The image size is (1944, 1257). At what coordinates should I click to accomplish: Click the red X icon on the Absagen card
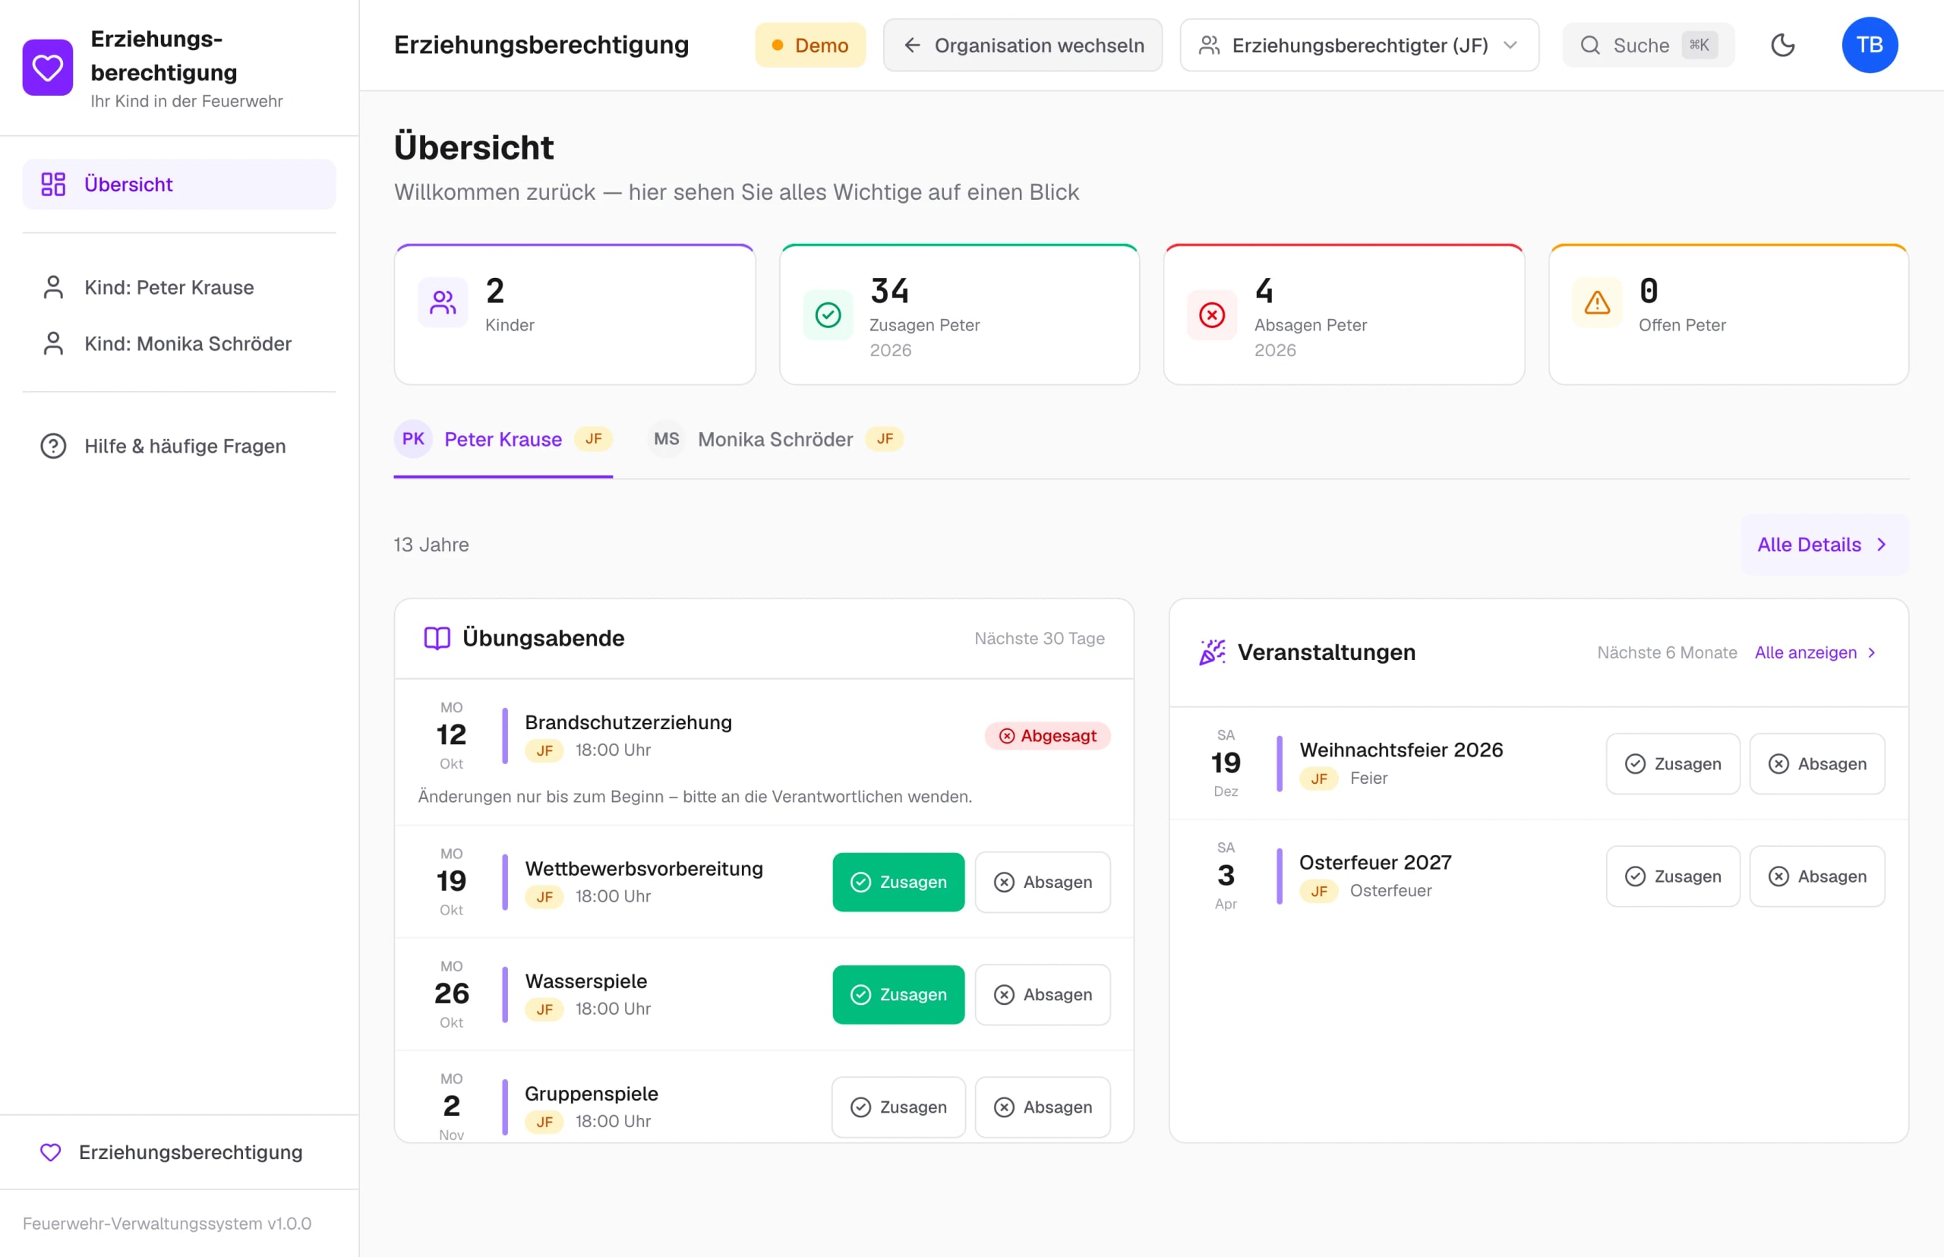click(x=1212, y=314)
